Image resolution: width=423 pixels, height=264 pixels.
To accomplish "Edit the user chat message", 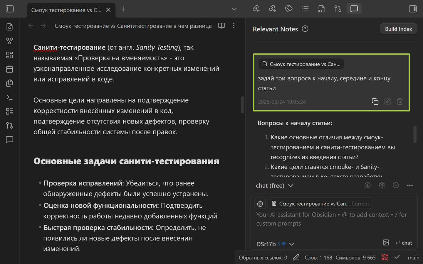I will click(x=387, y=101).
